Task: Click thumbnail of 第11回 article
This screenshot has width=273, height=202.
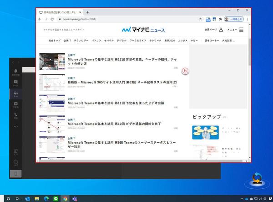Action: (x=52, y=103)
